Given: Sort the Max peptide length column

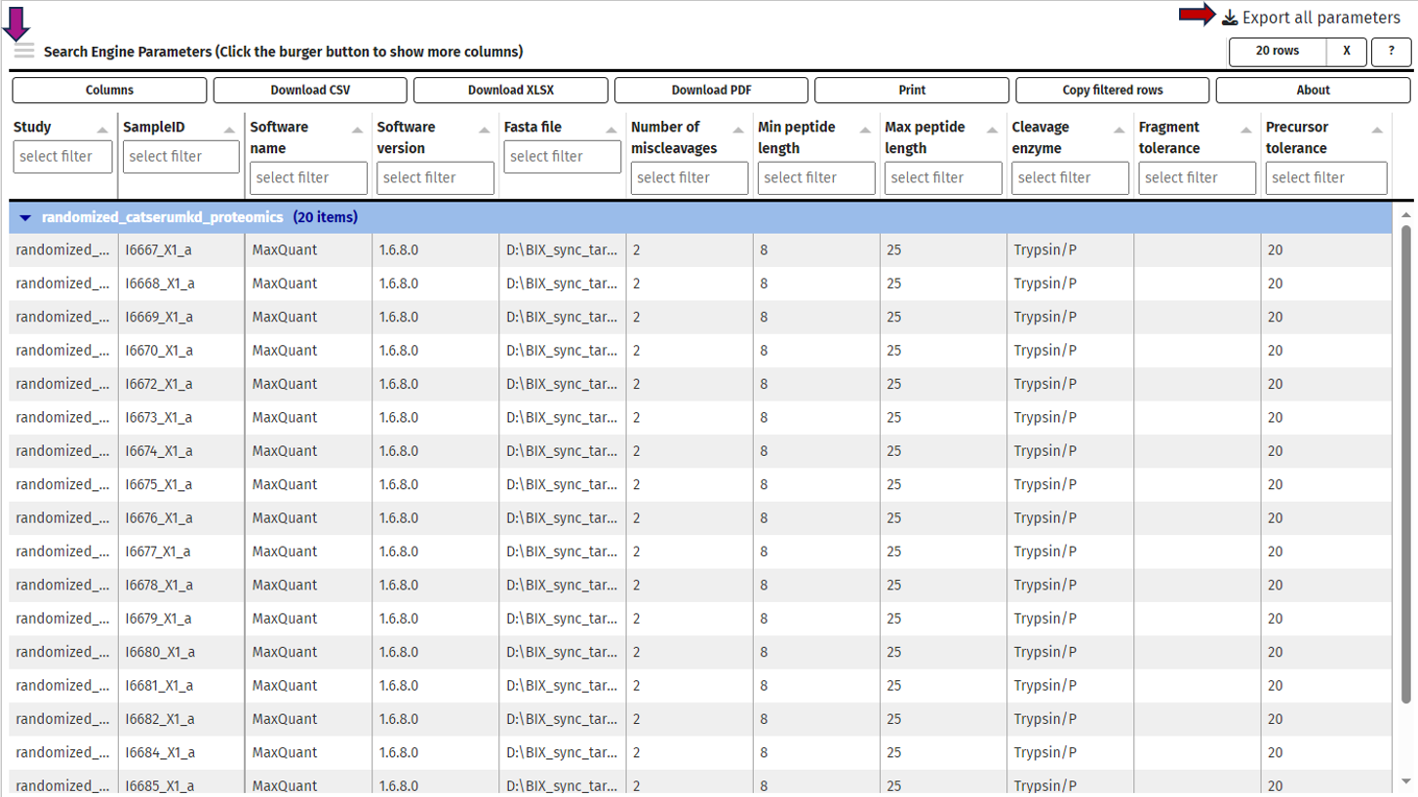Looking at the screenshot, I should click(991, 128).
